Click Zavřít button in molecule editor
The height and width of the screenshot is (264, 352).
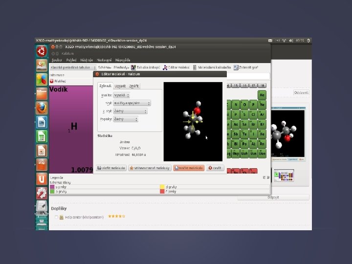coord(215,168)
